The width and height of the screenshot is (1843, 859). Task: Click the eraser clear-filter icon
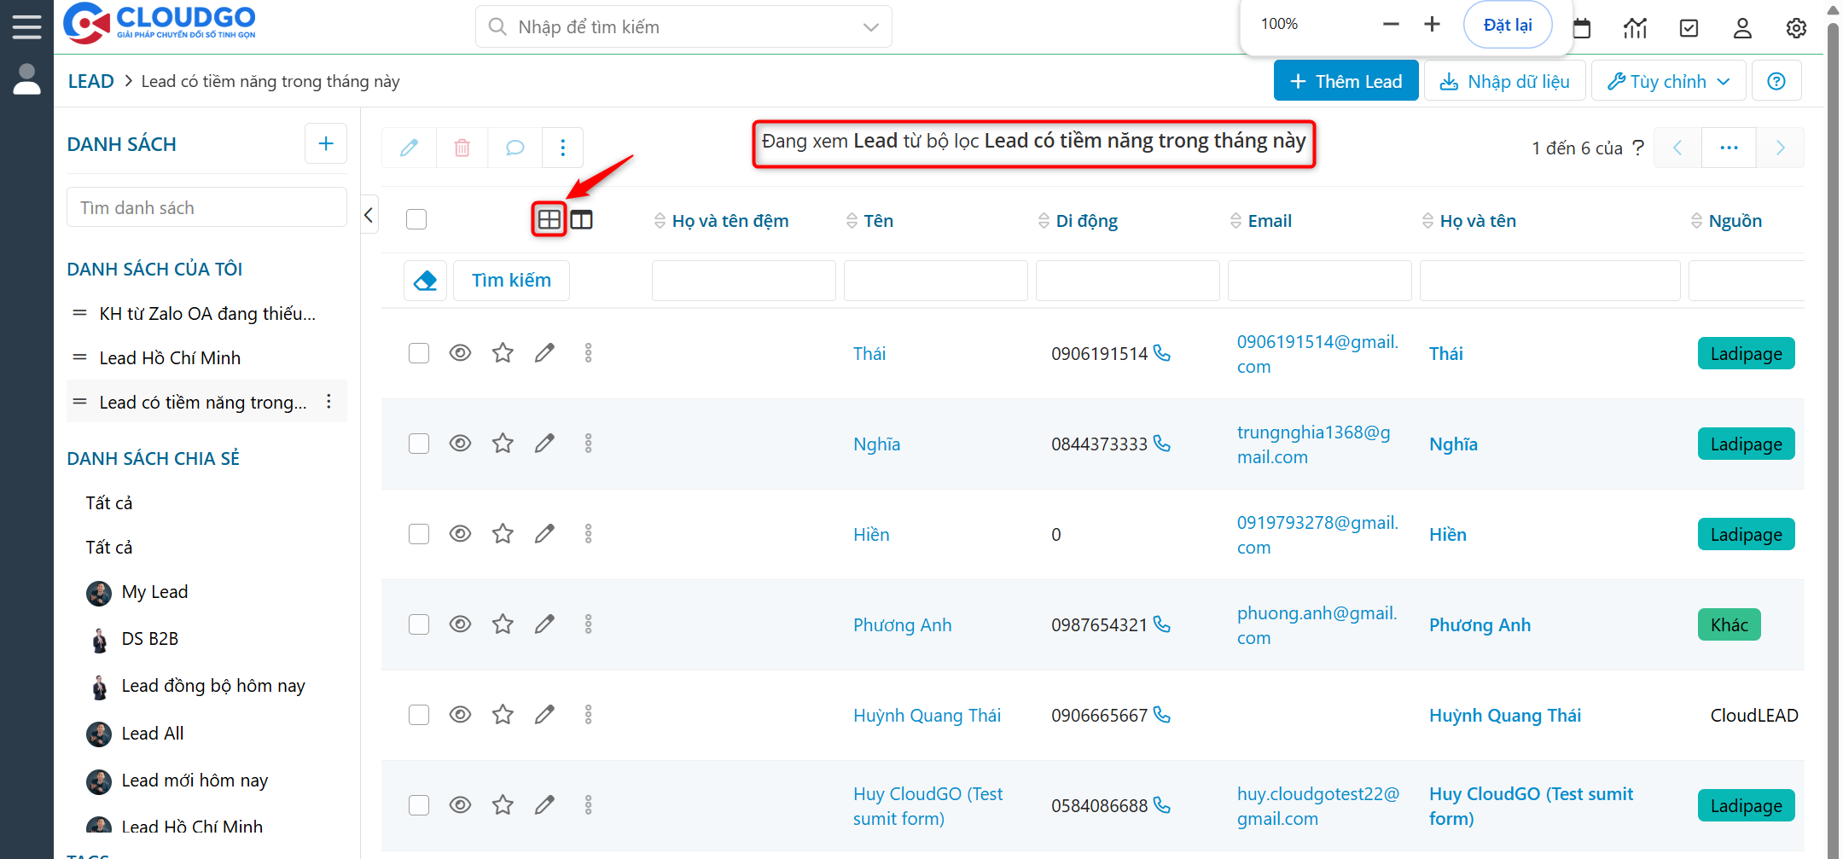425,281
